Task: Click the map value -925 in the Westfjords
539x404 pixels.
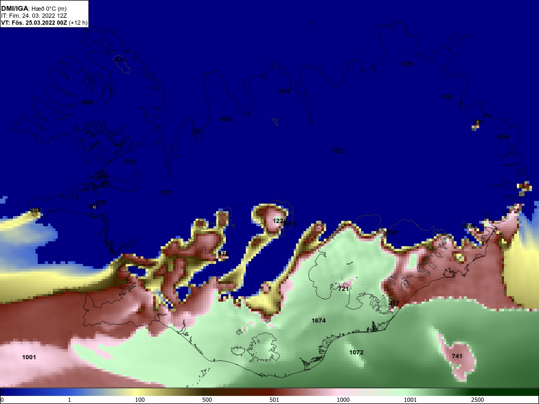Action: [87, 102]
